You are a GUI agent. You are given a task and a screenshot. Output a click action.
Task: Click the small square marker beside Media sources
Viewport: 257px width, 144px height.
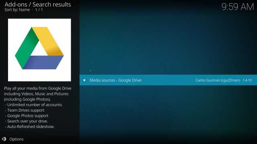[x=84, y=80]
